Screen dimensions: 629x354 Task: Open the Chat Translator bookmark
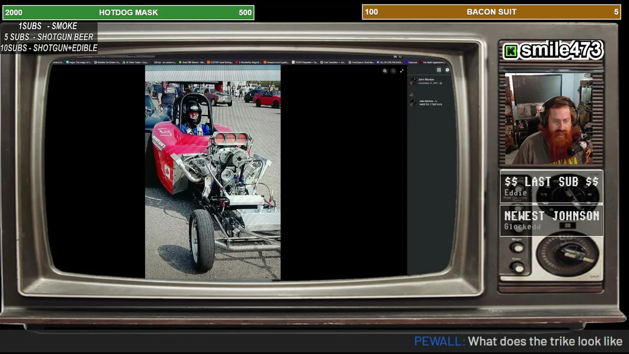[333, 62]
